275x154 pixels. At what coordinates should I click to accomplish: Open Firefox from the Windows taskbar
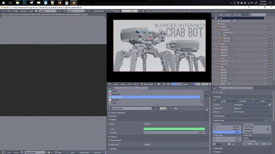coord(60,3)
